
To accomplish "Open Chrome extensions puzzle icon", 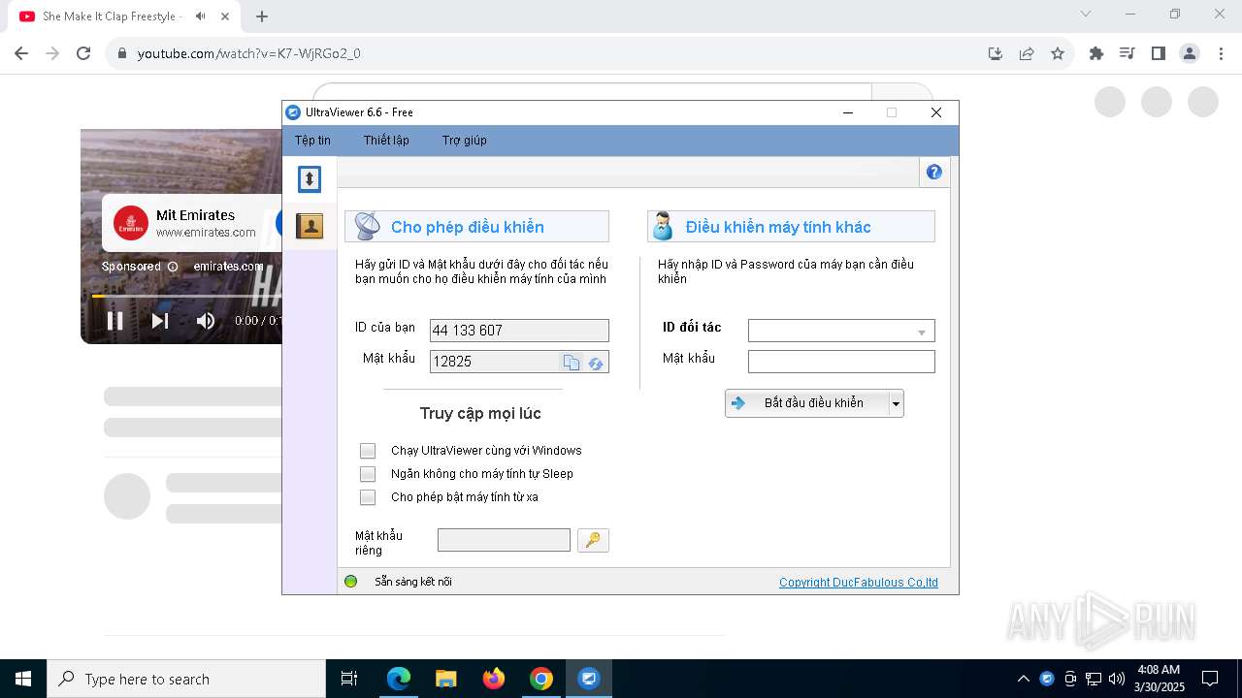I will tap(1096, 53).
